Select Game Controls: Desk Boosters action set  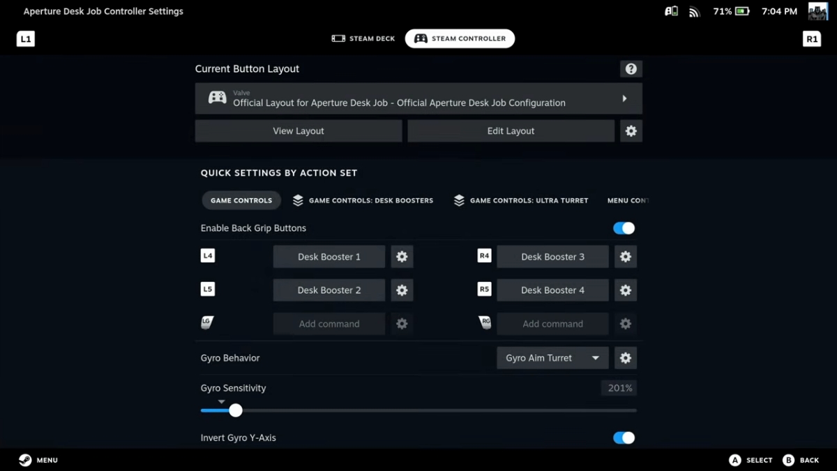(363, 200)
